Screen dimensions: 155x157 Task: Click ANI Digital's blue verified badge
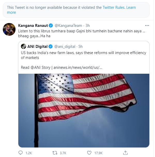click(x=50, y=47)
